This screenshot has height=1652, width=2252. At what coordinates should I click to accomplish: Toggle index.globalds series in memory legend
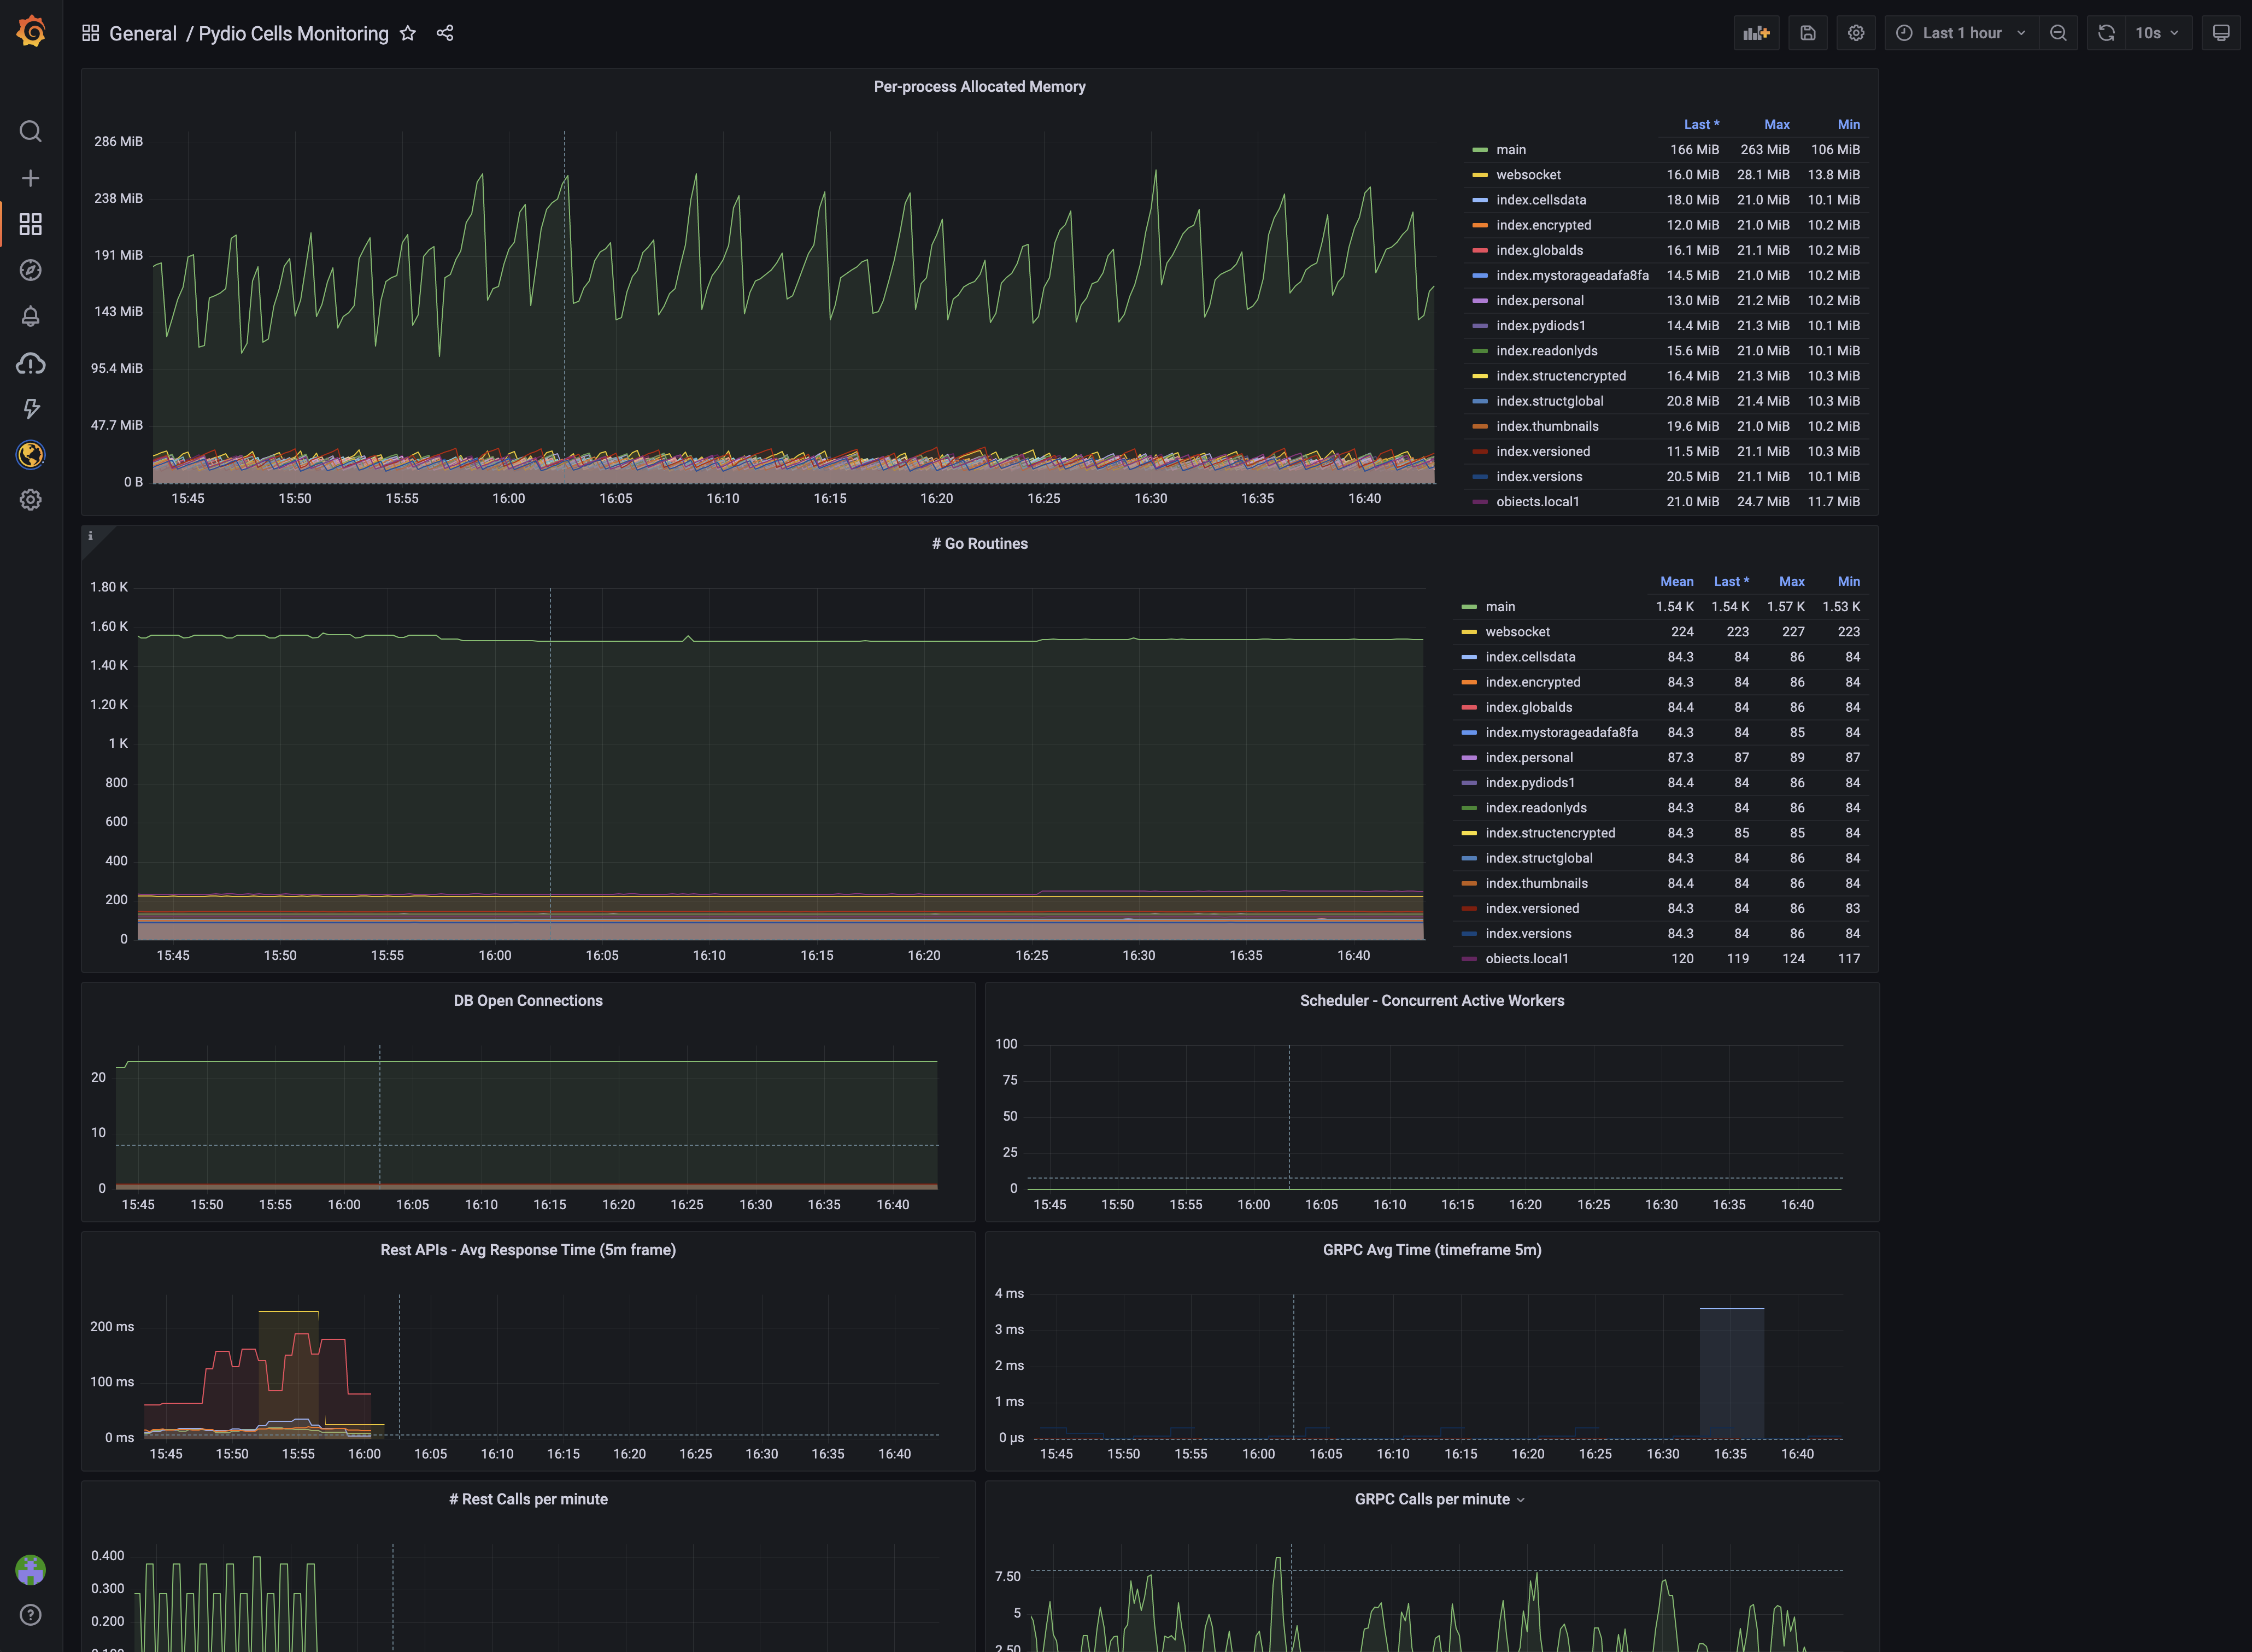(x=1539, y=250)
